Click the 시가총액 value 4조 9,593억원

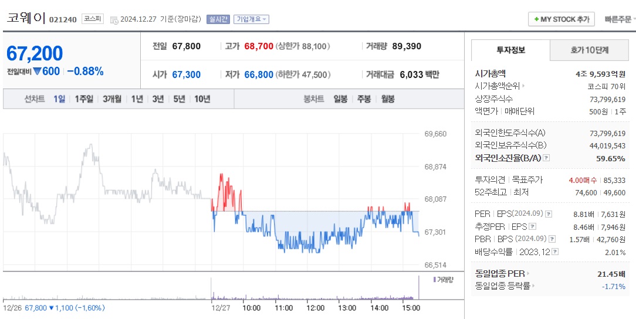tap(600, 74)
